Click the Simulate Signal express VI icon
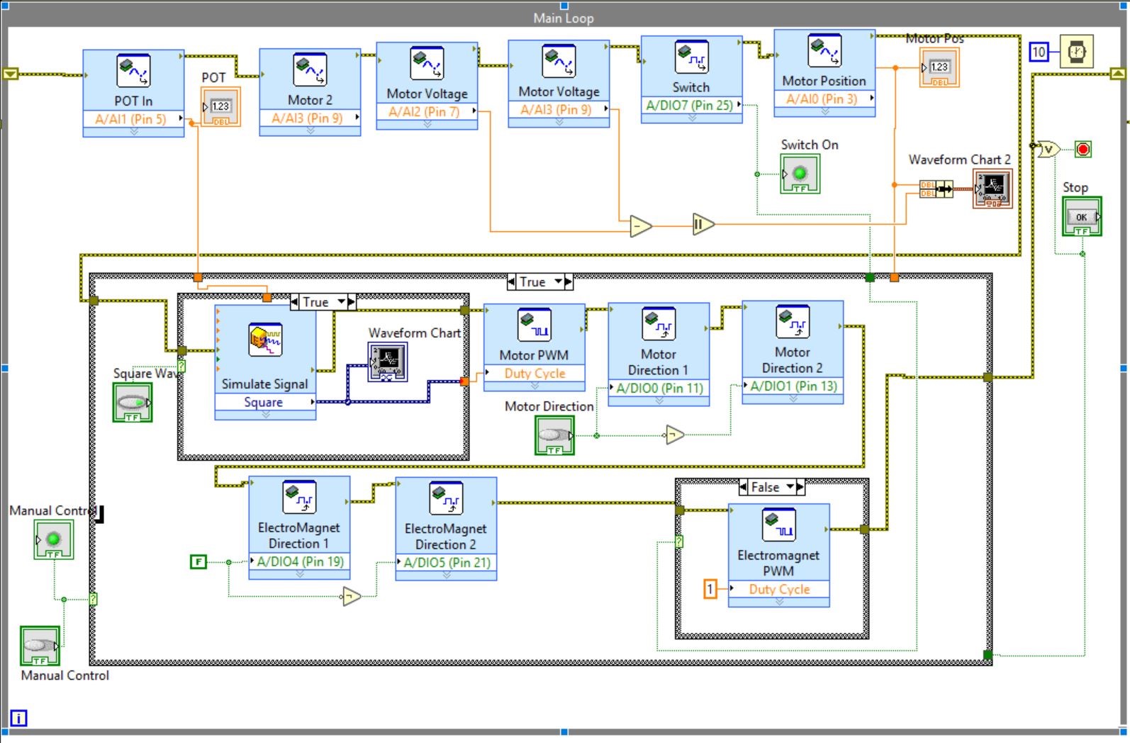The width and height of the screenshot is (1130, 743). click(265, 341)
